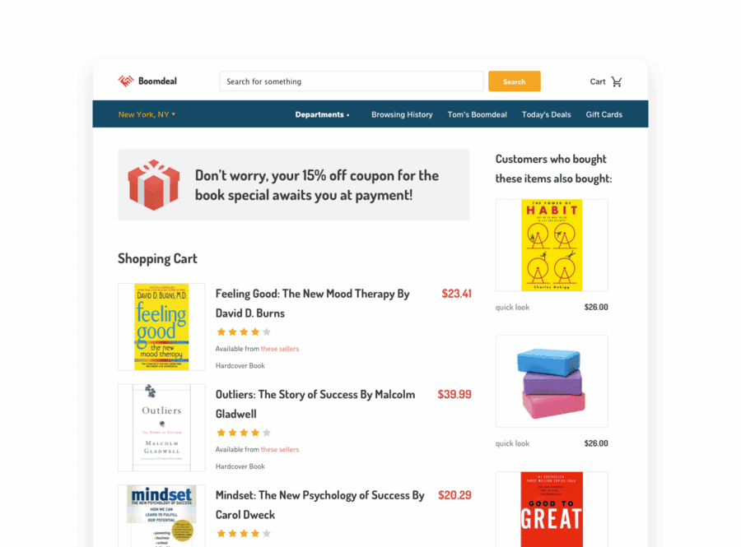Screen dimensions: 741x547
Task: Click the Feeling Good book cover thumbnail
Action: (161, 327)
